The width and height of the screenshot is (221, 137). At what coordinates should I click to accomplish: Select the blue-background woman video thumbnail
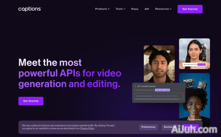pyautogui.click(x=194, y=98)
